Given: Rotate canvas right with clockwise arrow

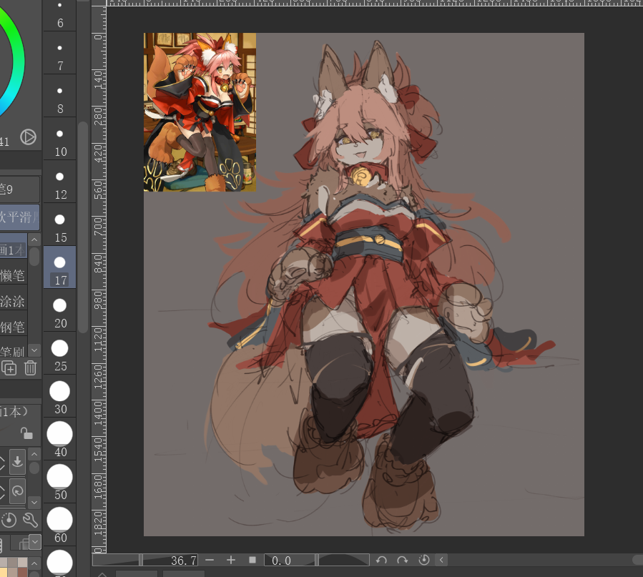Looking at the screenshot, I should 402,560.
